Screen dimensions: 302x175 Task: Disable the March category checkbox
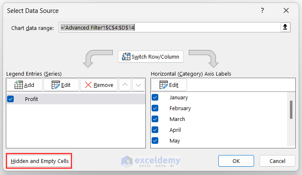point(155,119)
